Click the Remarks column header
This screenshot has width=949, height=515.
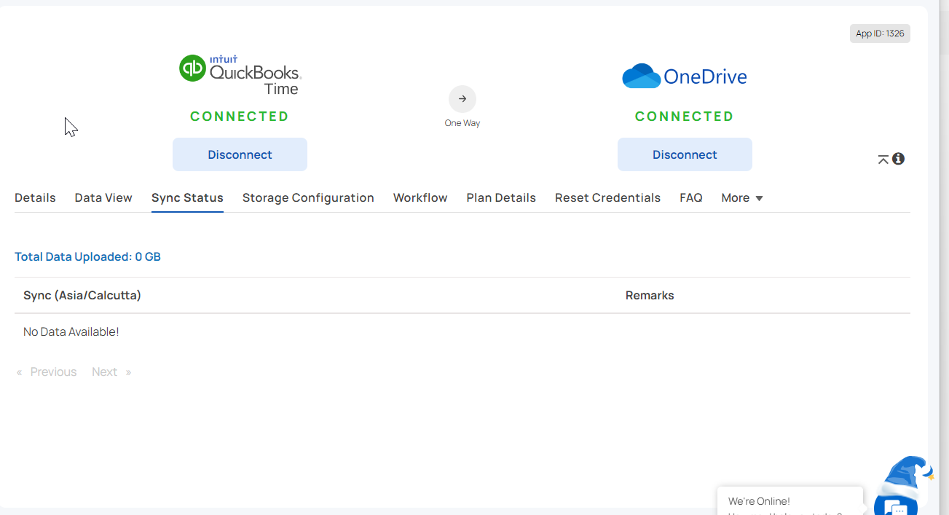click(x=650, y=296)
